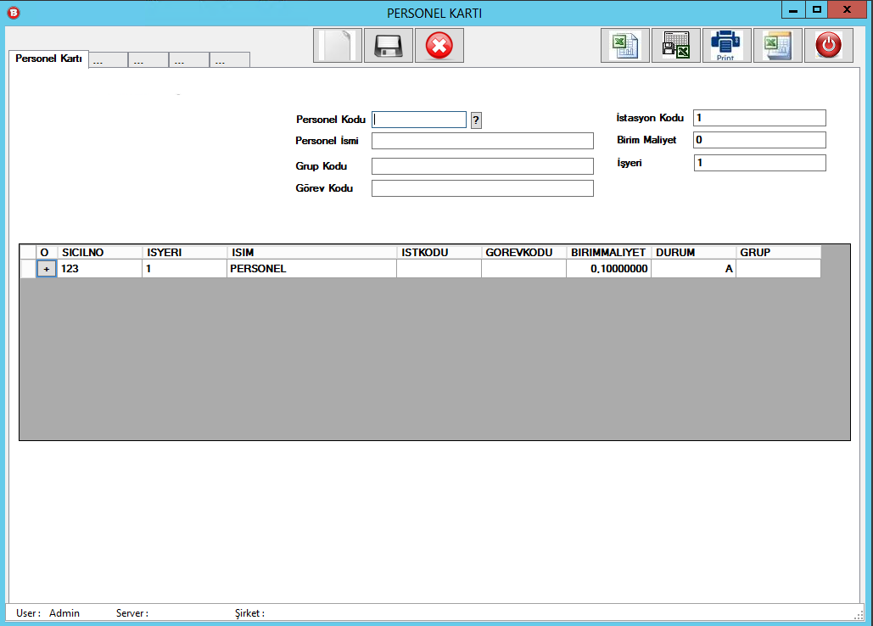This screenshot has height=626, width=873.
Task: Click the new blank document icon
Action: (x=337, y=45)
